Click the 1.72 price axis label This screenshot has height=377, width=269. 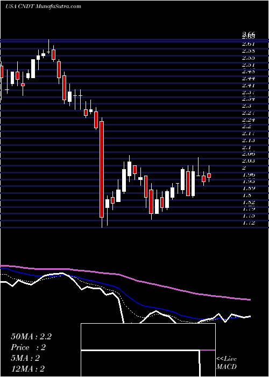pos(249,223)
